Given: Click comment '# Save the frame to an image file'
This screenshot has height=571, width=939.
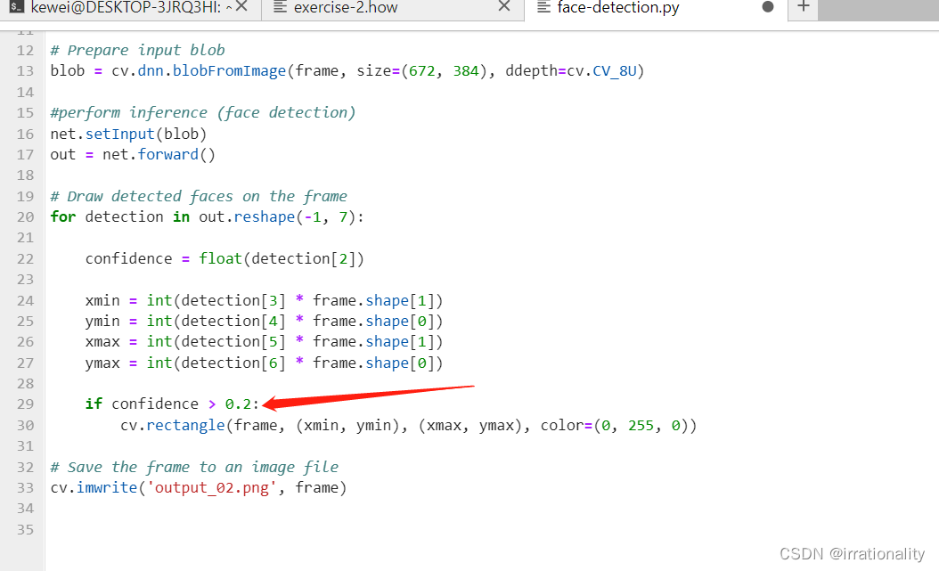Looking at the screenshot, I should point(194,468).
